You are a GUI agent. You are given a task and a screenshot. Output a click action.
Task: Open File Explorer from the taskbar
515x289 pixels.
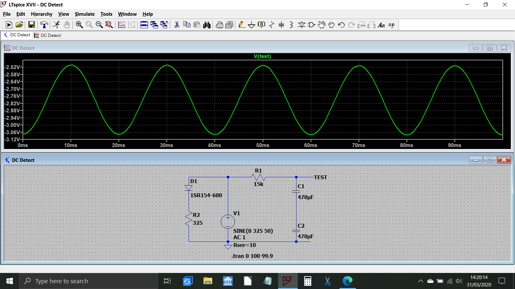208,281
